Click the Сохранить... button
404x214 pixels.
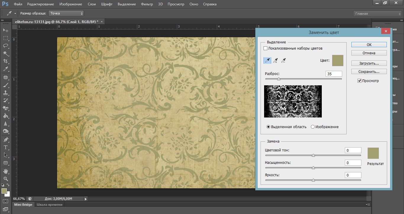click(369, 71)
